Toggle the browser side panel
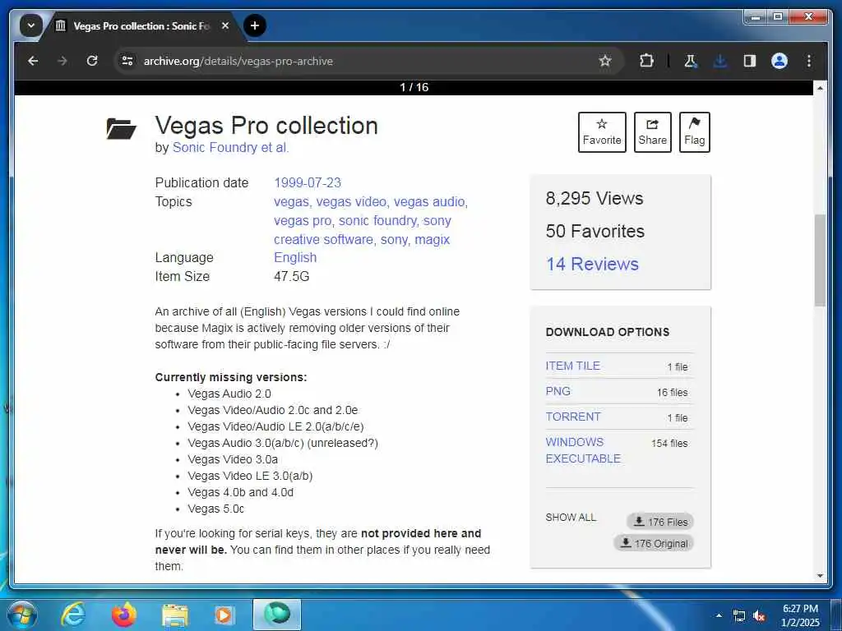This screenshot has height=631, width=842. [x=750, y=61]
